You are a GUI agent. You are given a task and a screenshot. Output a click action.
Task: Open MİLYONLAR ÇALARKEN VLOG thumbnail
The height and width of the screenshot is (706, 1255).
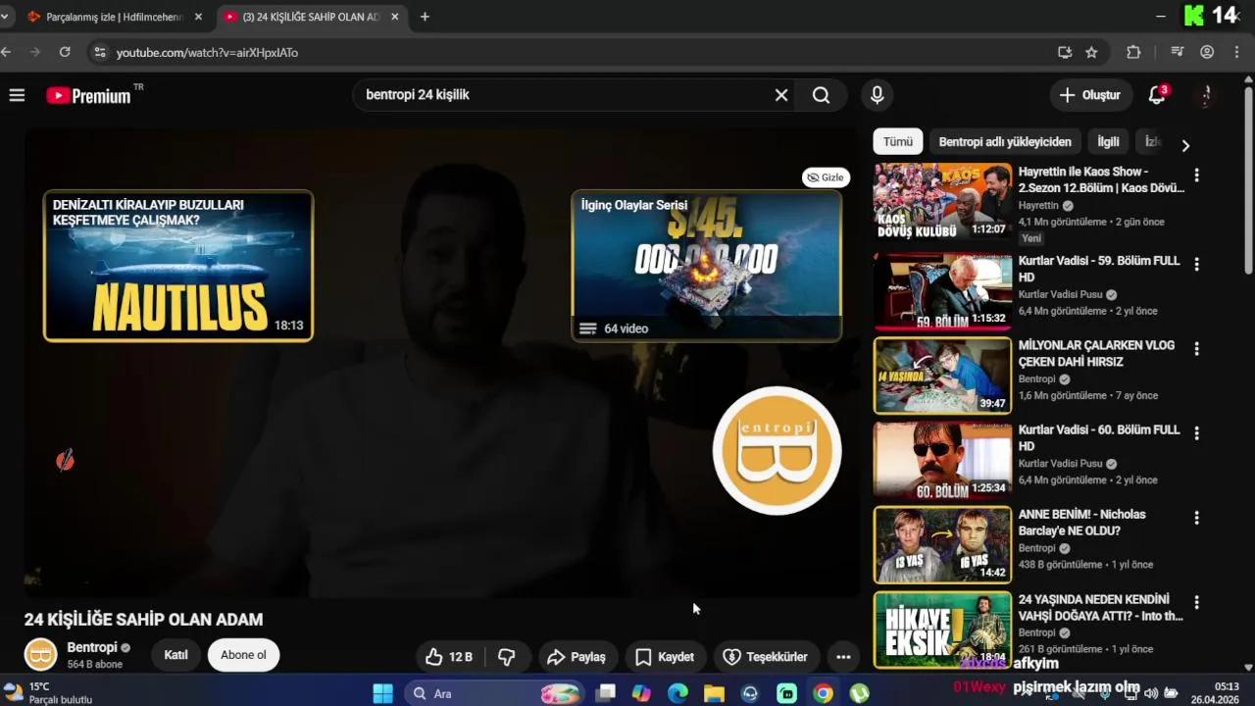[942, 376]
